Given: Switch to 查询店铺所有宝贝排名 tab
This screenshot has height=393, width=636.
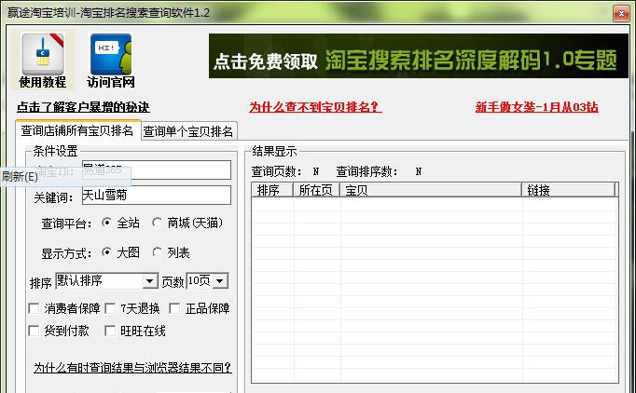Looking at the screenshot, I should click(x=78, y=130).
